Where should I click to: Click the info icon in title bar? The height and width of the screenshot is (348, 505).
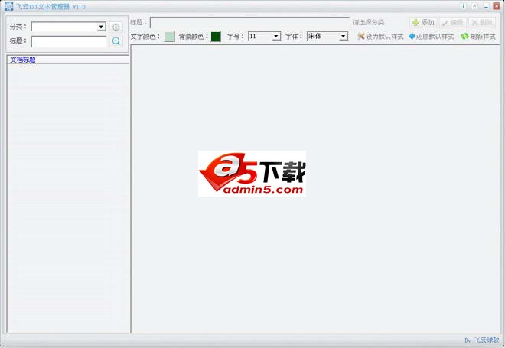[x=463, y=6]
